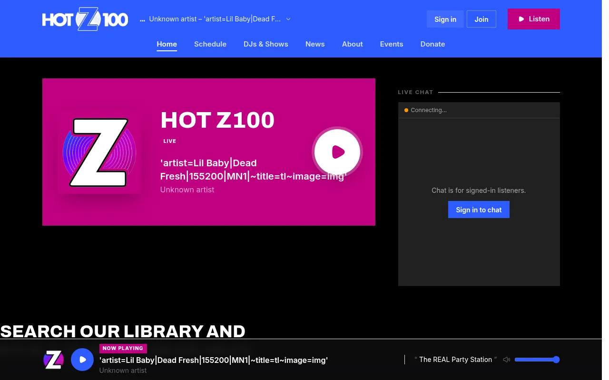Click The REAL Party Station tagline
Viewport: 609px width, 380px height.
tap(455, 360)
